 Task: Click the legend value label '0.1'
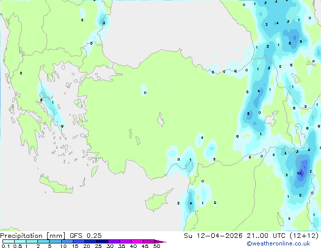tap(6, 246)
